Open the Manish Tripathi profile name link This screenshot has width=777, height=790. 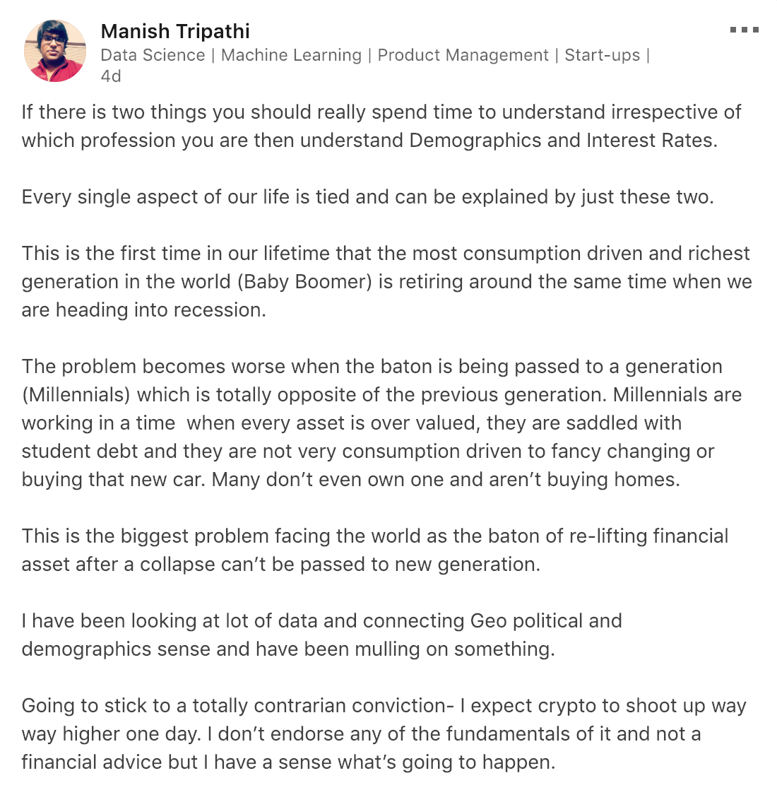tap(175, 31)
